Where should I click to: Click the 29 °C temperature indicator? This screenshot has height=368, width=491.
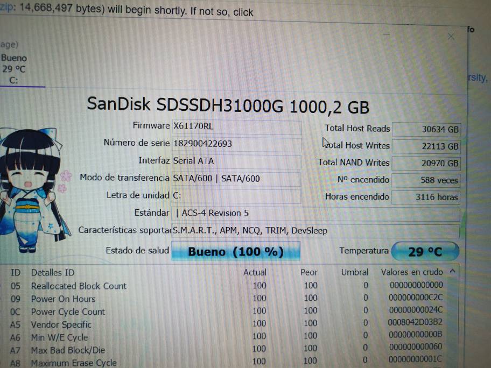(x=425, y=252)
